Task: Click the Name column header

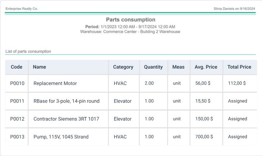Action: click(39, 67)
